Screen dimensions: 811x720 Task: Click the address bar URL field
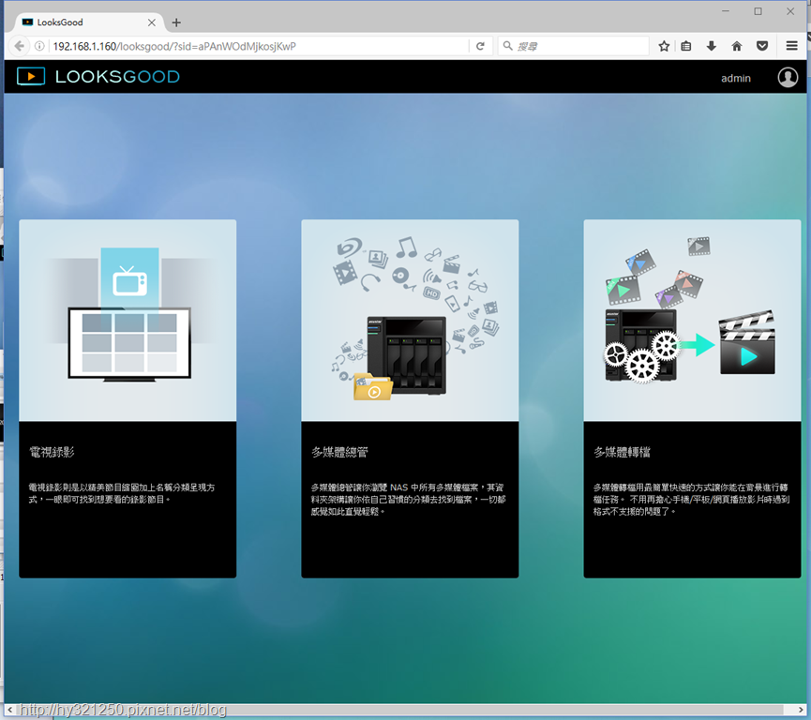259,46
